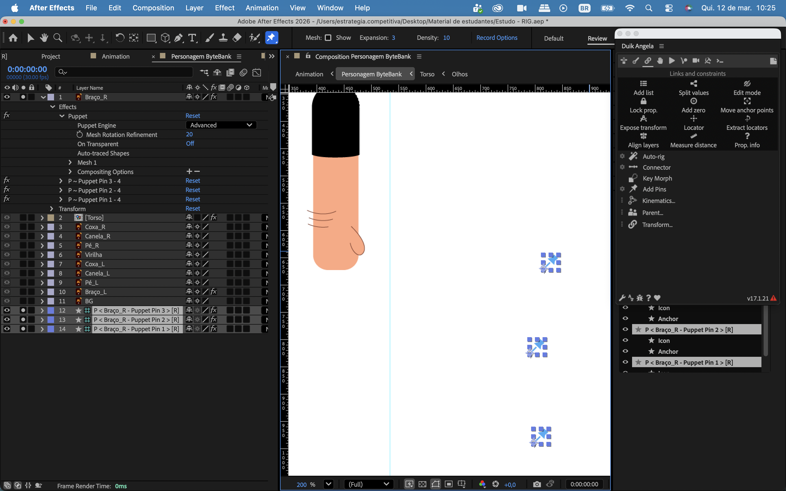The height and width of the screenshot is (491, 786).
Task: Open the resolution (Full) dropdown
Action: point(369,484)
